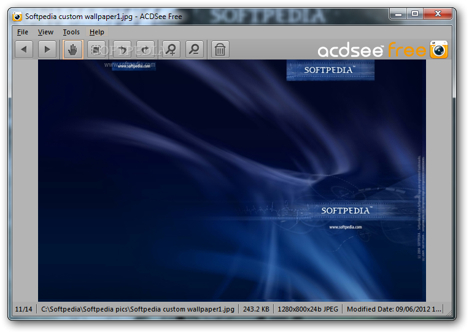Click the 243.2 KB file size
The image size is (469, 333).
tap(256, 309)
